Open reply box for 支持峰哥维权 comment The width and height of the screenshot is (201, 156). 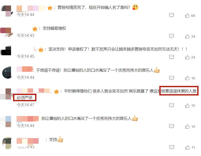pos(171,36)
